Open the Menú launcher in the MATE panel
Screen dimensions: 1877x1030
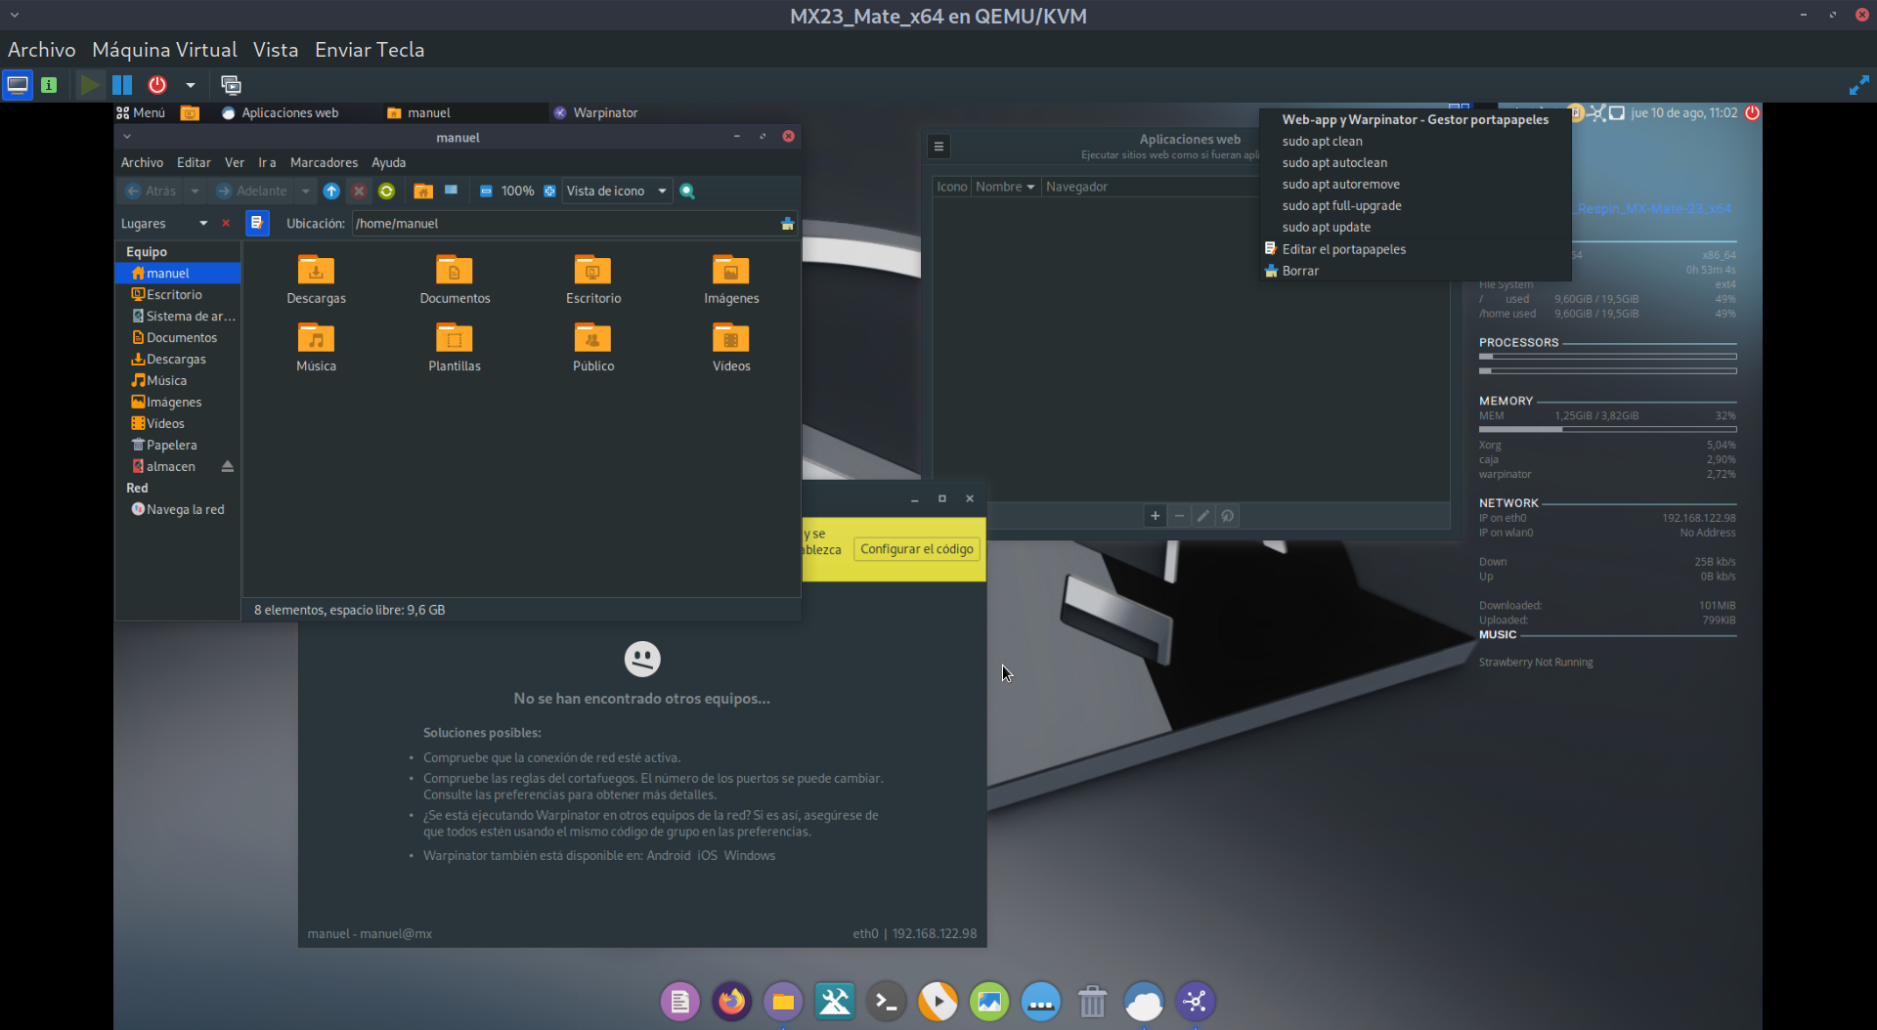[141, 112]
